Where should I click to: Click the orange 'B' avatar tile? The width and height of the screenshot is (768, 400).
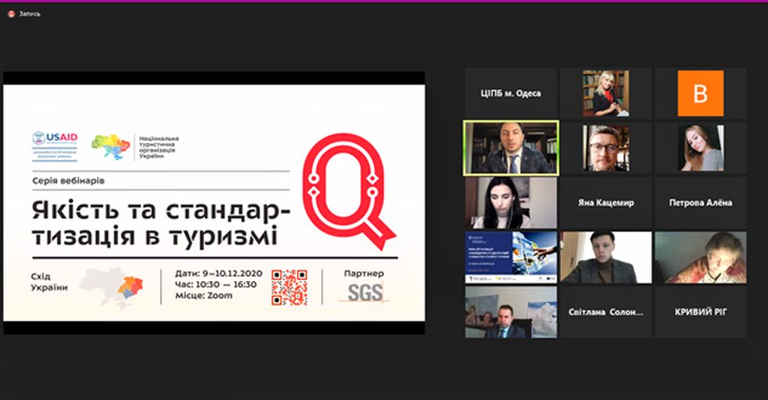click(x=700, y=94)
